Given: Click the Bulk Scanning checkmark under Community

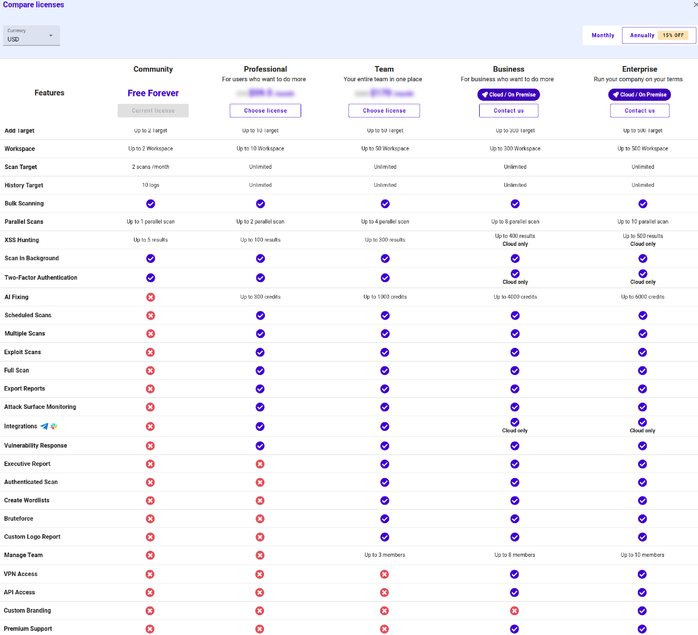Looking at the screenshot, I should [x=151, y=204].
